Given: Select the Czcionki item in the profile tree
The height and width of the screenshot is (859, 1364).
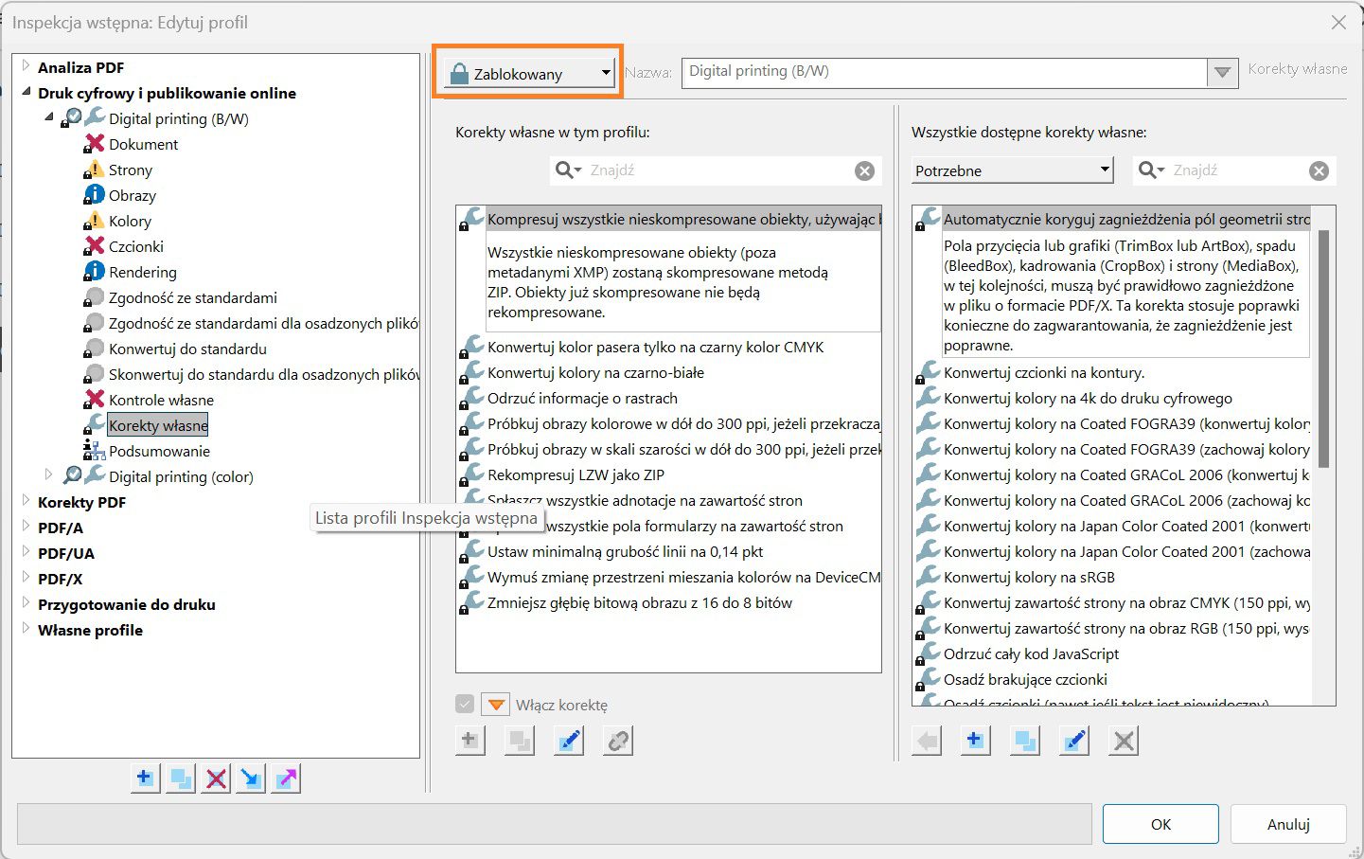Looking at the screenshot, I should click(x=136, y=246).
